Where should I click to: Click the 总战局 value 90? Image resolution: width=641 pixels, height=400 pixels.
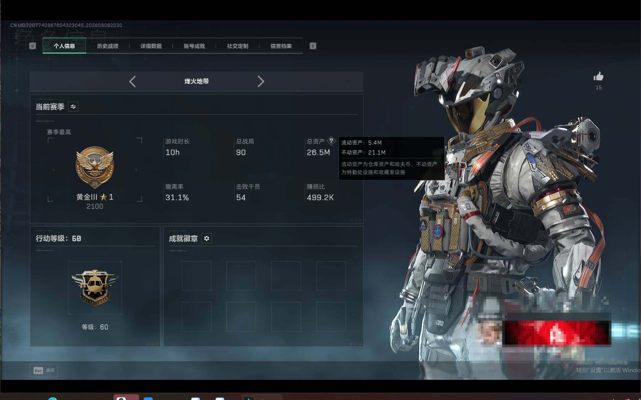click(241, 153)
